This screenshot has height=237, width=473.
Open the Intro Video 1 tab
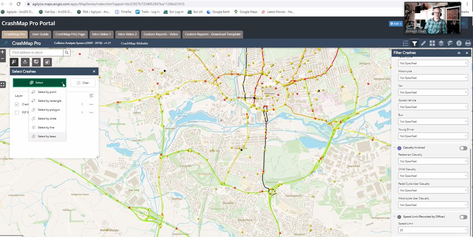coord(102,34)
